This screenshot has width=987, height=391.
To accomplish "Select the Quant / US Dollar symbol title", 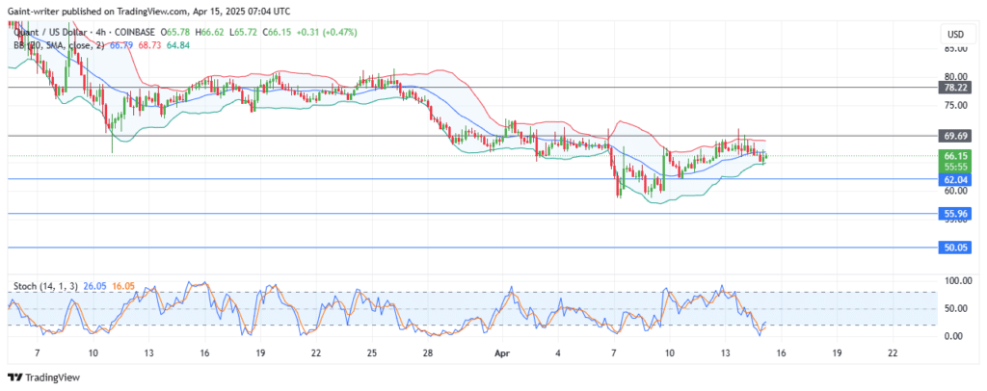I will coord(50,32).
